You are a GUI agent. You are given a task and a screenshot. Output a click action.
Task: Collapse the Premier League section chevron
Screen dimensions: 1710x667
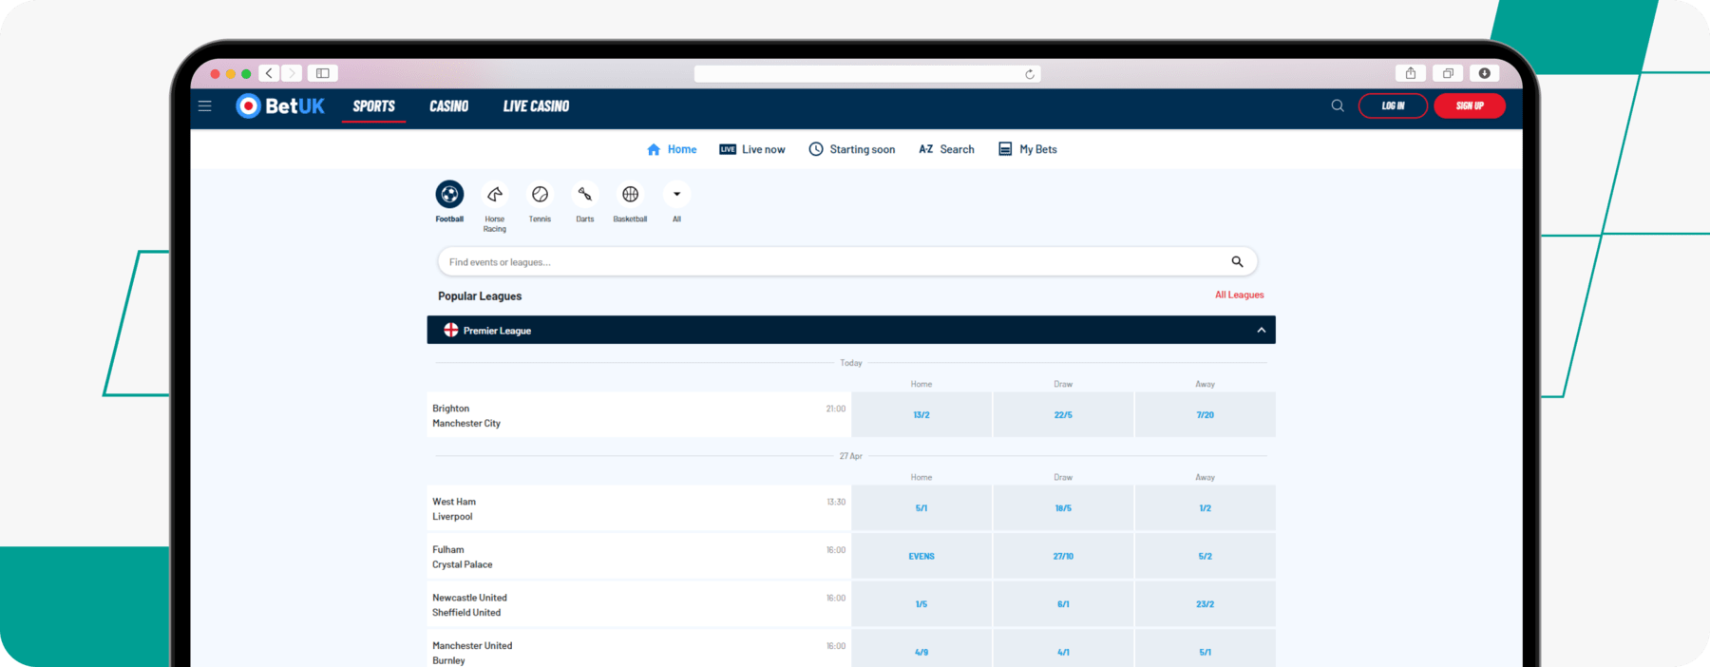click(1262, 330)
